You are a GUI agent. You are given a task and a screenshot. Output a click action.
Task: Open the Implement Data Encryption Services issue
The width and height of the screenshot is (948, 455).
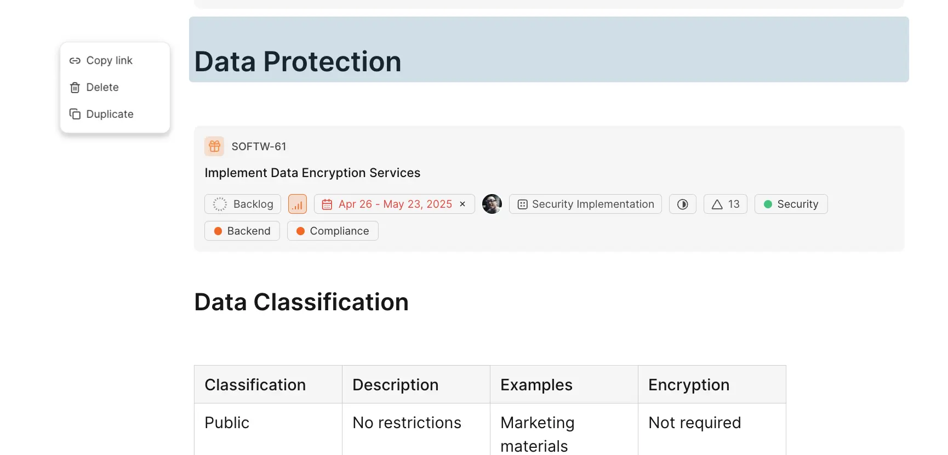312,173
